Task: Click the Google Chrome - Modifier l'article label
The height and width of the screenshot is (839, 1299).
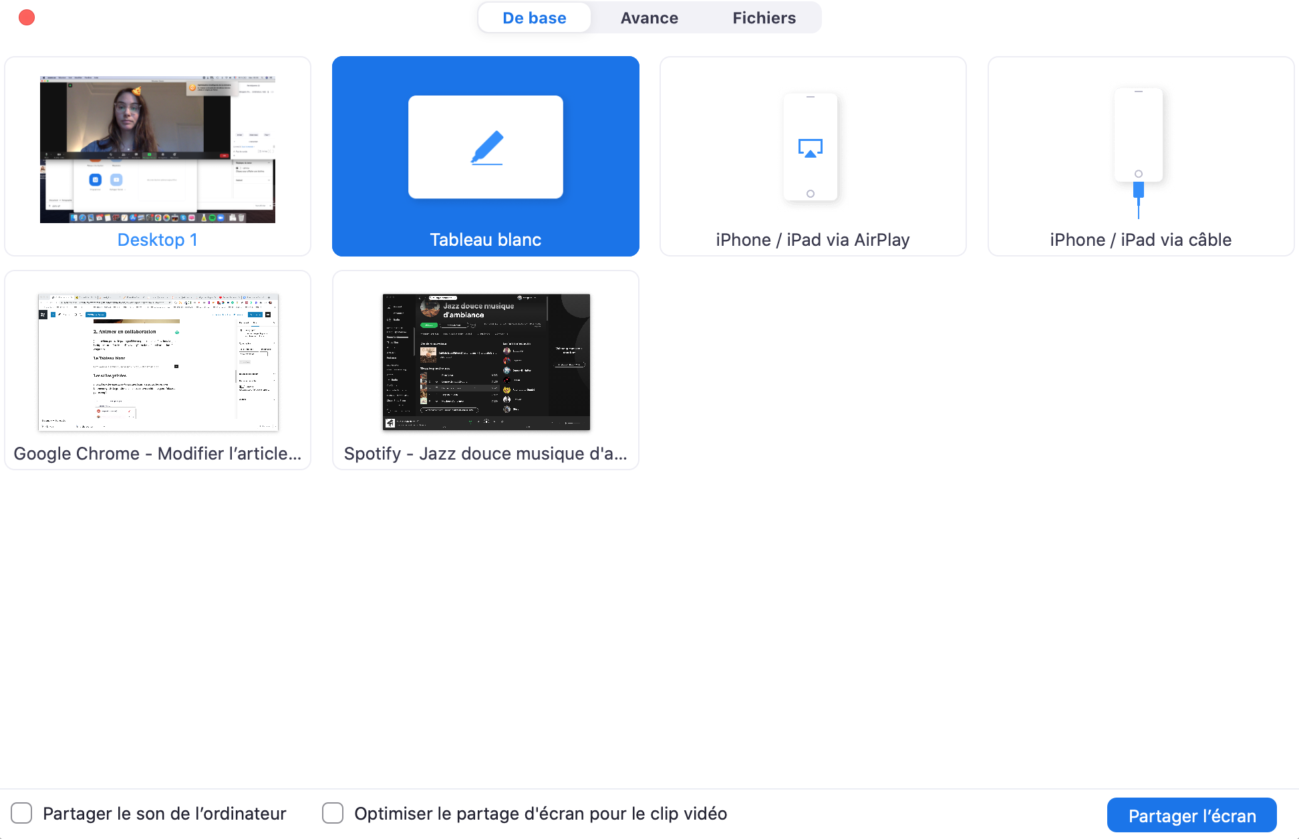Action: tap(158, 454)
